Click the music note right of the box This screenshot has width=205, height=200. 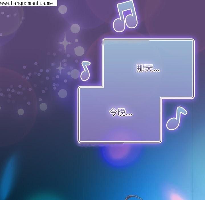point(176,119)
